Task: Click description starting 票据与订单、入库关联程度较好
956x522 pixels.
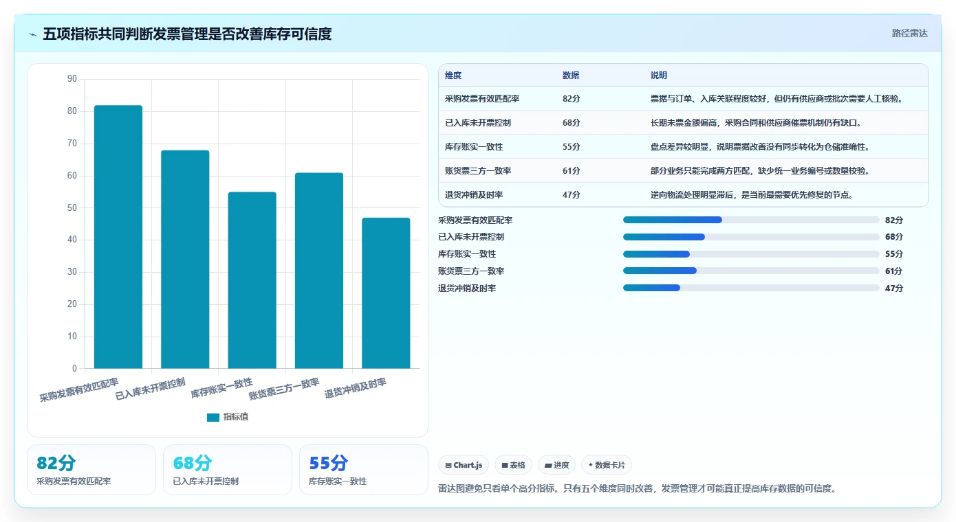Action: tap(776, 98)
